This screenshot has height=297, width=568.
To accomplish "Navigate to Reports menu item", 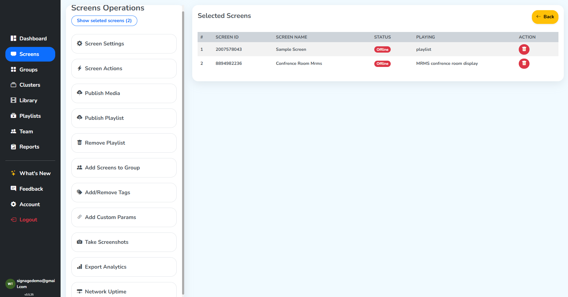I will point(30,147).
